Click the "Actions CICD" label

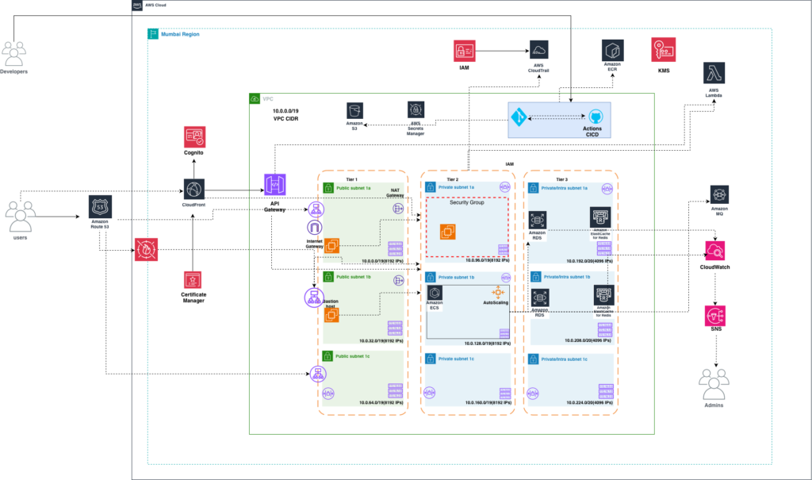pyautogui.click(x=592, y=132)
